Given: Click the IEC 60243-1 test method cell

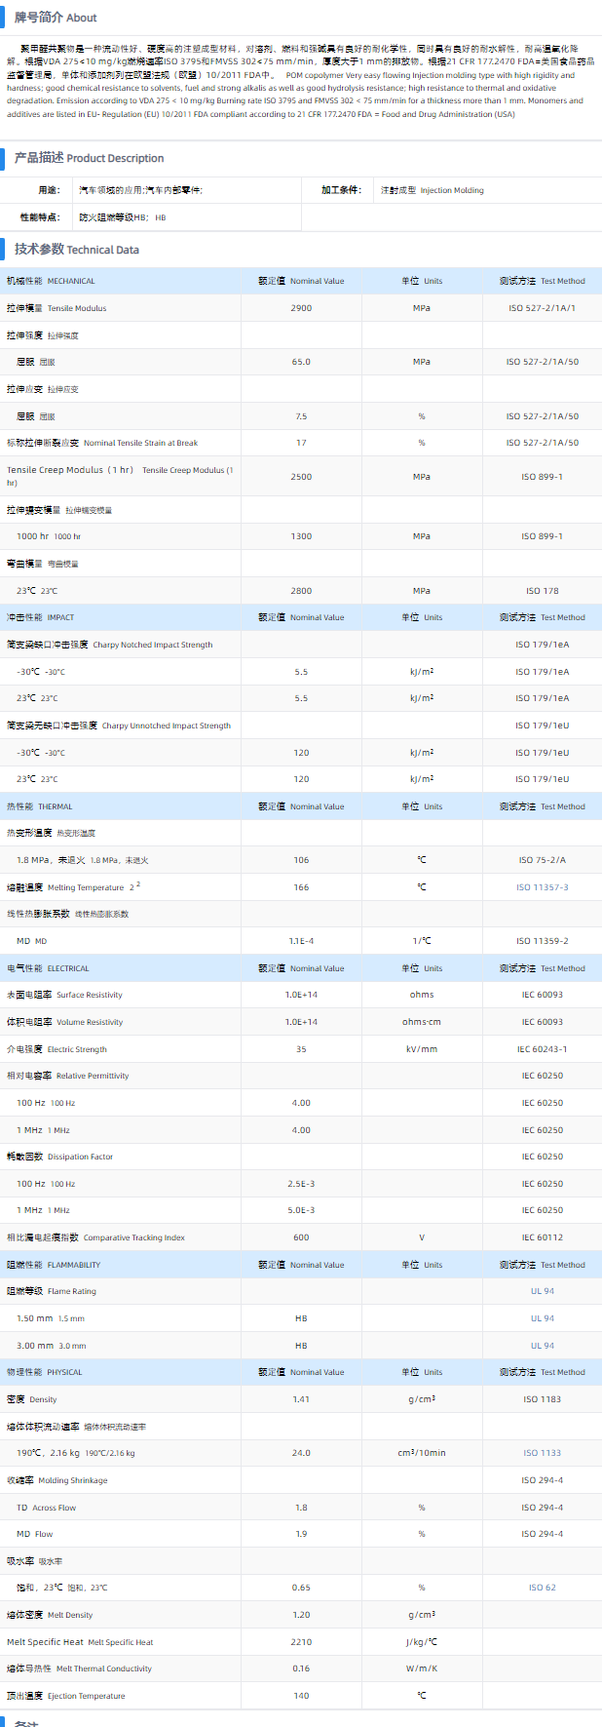Looking at the screenshot, I should click(542, 1049).
